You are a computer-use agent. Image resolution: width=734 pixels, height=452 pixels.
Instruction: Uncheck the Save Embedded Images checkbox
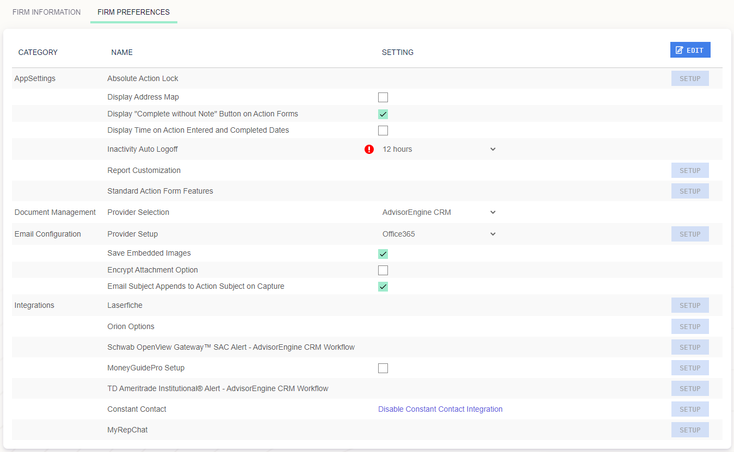coord(383,254)
